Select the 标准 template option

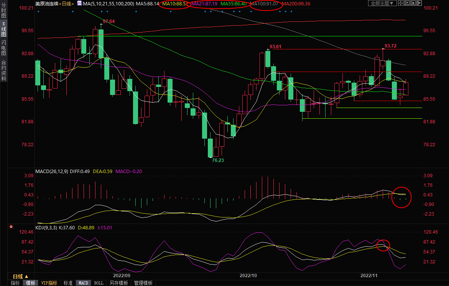[x=68, y=283]
